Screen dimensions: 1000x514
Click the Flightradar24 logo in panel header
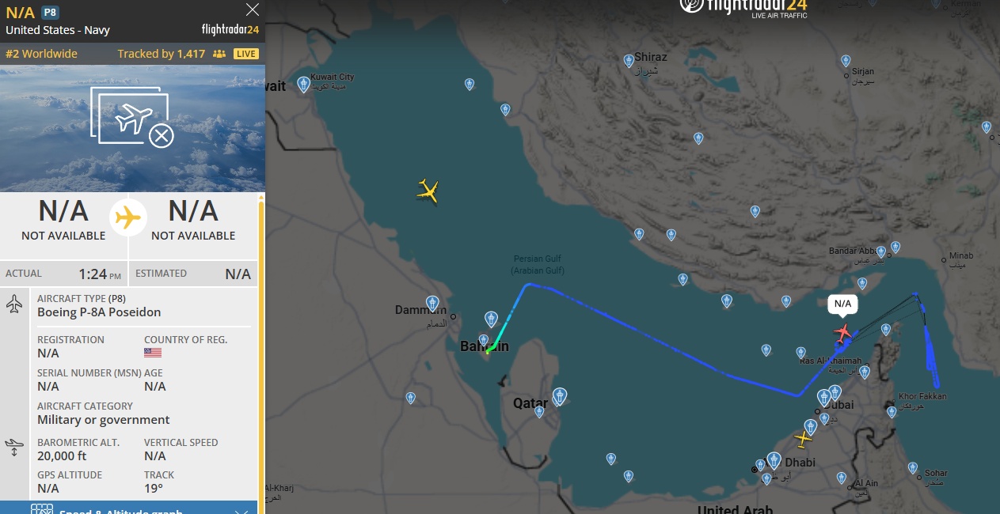230,30
